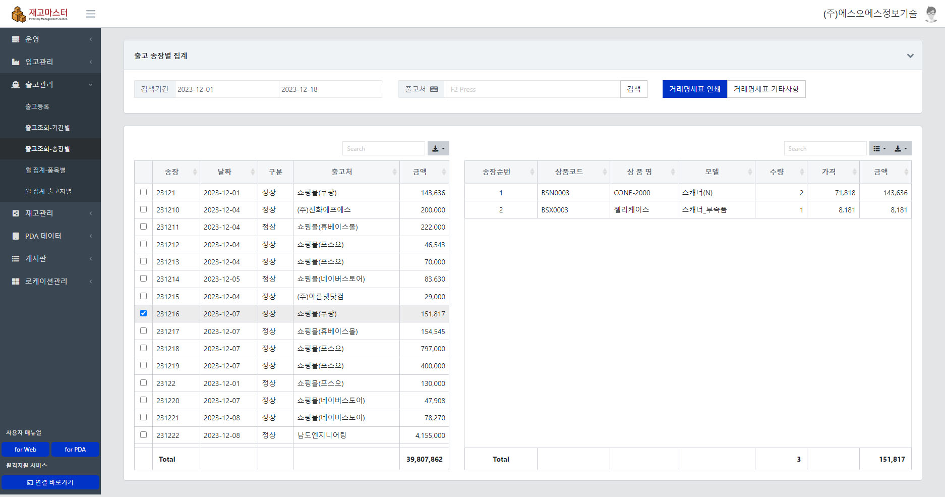Check the checkbox for invoice 231220
The width and height of the screenshot is (945, 497).
tap(143, 400)
